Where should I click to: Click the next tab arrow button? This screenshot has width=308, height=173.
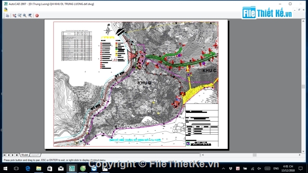13,155
